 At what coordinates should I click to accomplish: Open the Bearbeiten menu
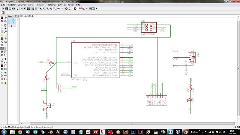pyautogui.click(x=12, y=5)
